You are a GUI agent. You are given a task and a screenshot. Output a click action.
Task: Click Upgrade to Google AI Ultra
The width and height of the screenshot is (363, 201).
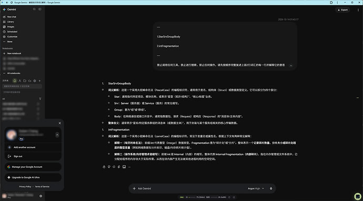33,178
